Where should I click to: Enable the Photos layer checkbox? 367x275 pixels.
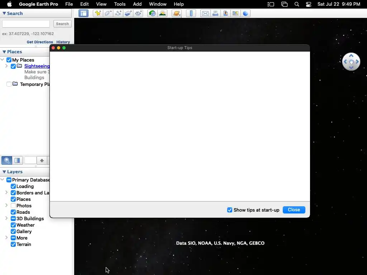pyautogui.click(x=13, y=206)
